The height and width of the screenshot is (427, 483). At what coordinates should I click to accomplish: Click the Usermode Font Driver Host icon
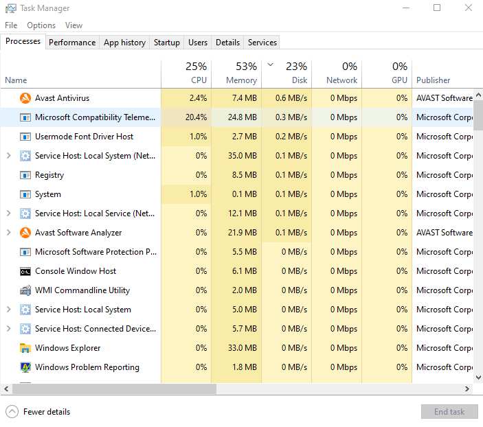25,137
